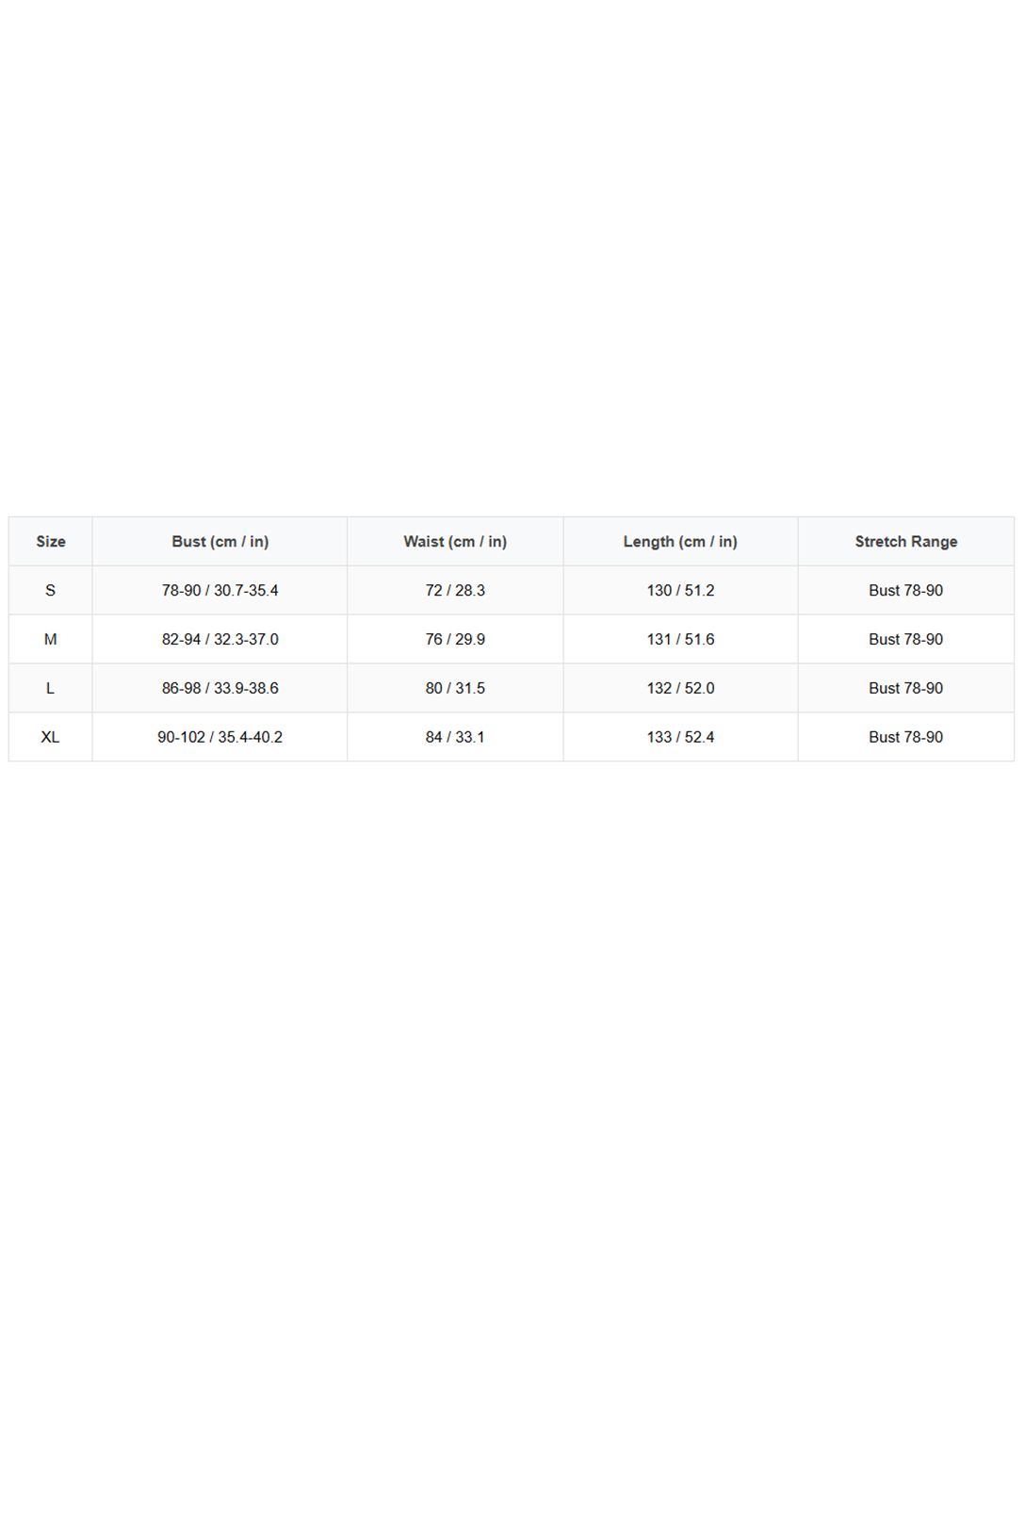Click waist value 76 / 29.9

455,639
